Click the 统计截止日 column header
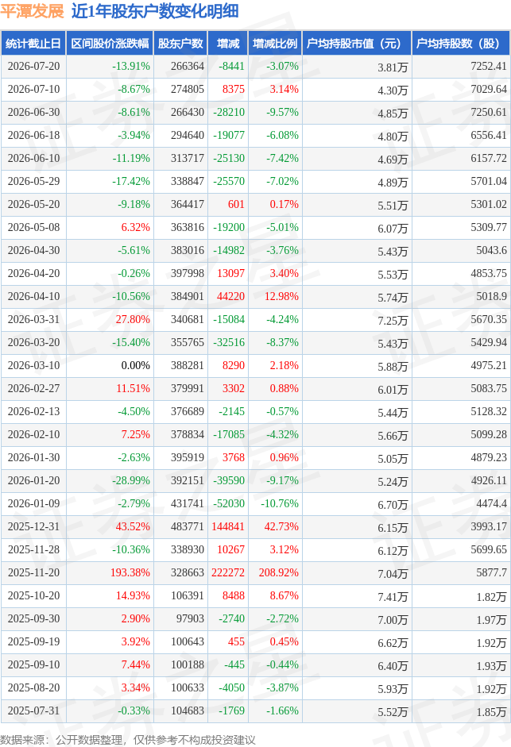511x747 pixels. pyautogui.click(x=33, y=44)
